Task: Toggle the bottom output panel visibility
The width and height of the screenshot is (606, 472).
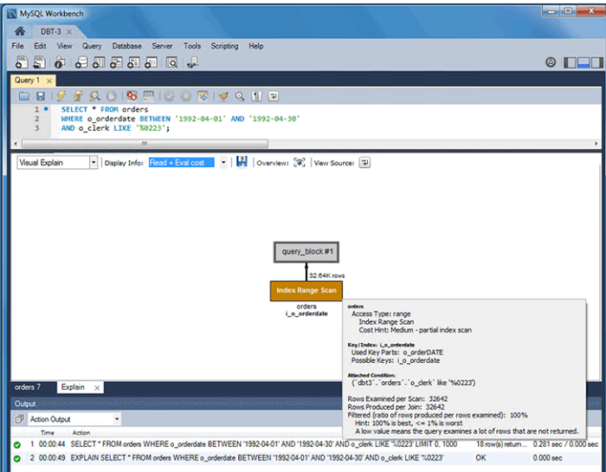Action: (583, 62)
